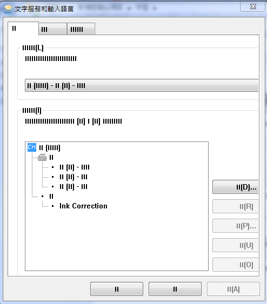Select the CH language badge icon
This screenshot has height=304, width=267.
32,147
